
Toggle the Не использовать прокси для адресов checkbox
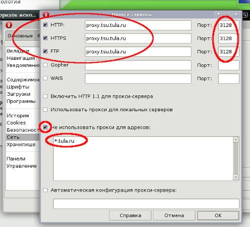[x=45, y=127]
